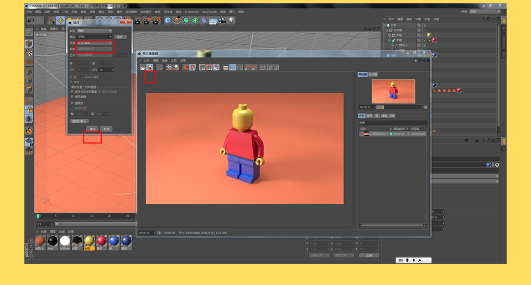Toggle the sound checkbox in save dialog
This screenshot has width=531, height=285.
tap(71, 82)
